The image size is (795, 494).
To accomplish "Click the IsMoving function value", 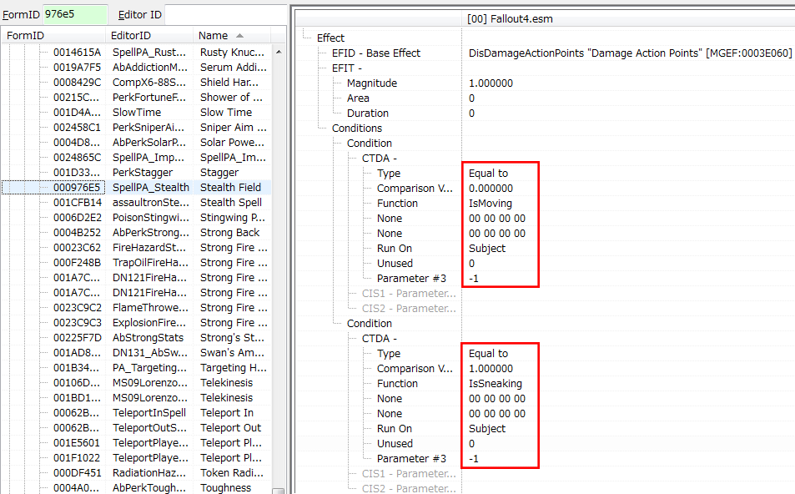I will point(491,204).
